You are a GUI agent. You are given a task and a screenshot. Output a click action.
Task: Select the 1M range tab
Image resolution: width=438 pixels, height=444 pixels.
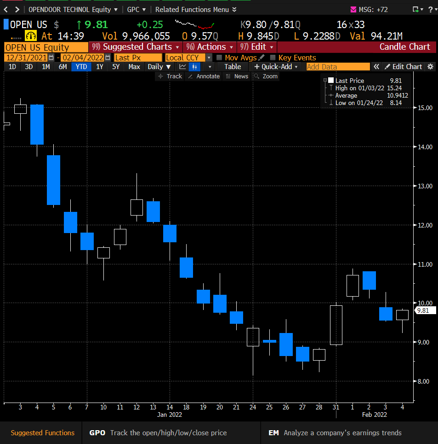click(46, 67)
